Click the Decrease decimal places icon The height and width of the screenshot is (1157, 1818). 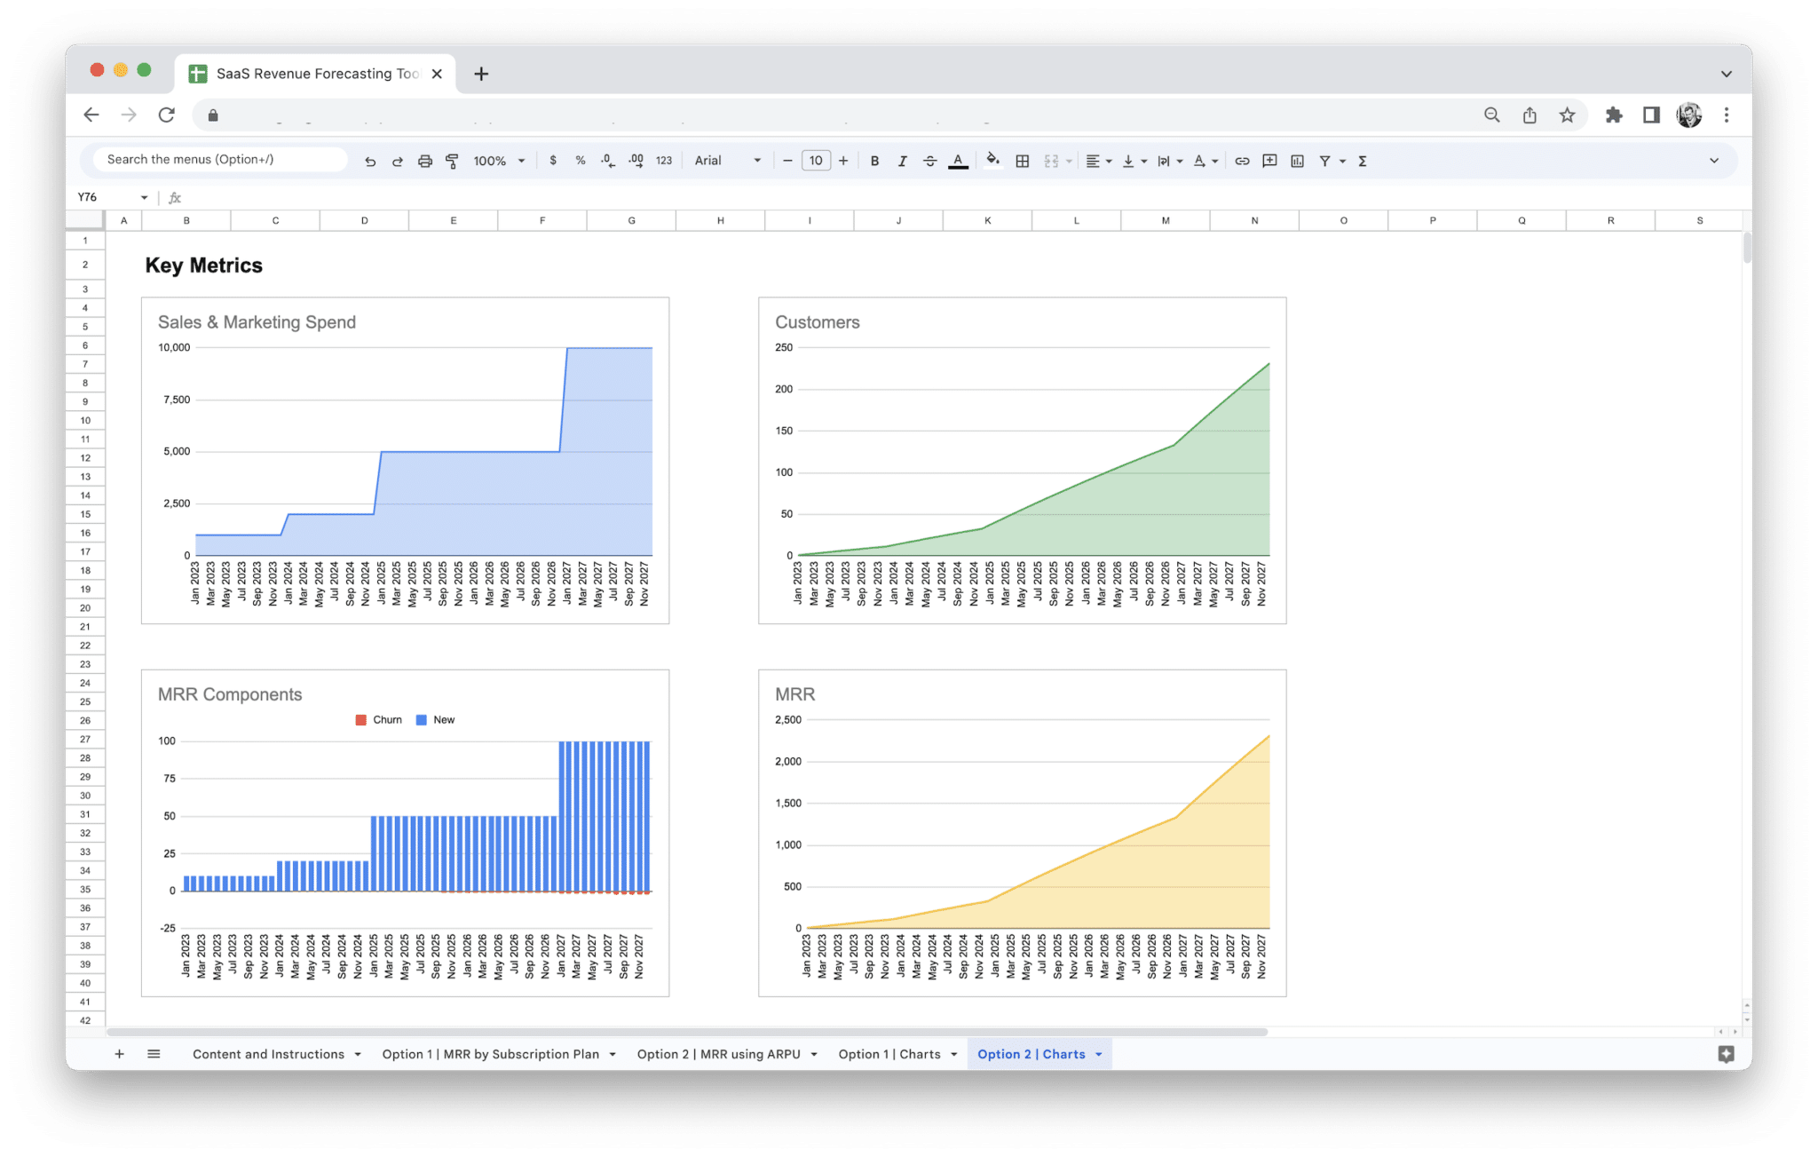pos(608,161)
